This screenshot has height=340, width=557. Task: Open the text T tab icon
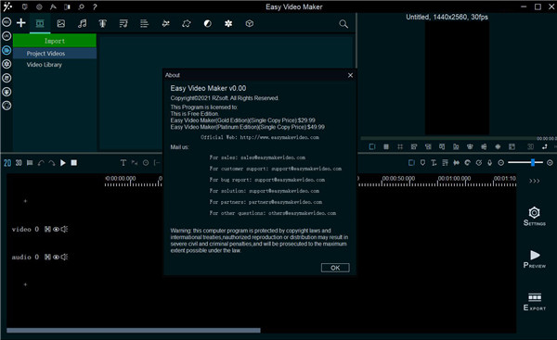(103, 23)
